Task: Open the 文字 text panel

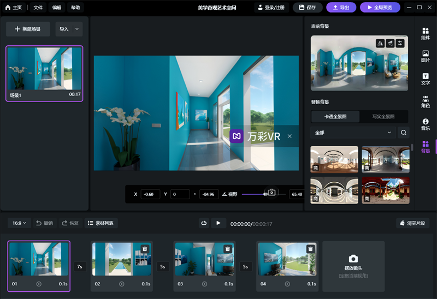Action: click(x=425, y=79)
